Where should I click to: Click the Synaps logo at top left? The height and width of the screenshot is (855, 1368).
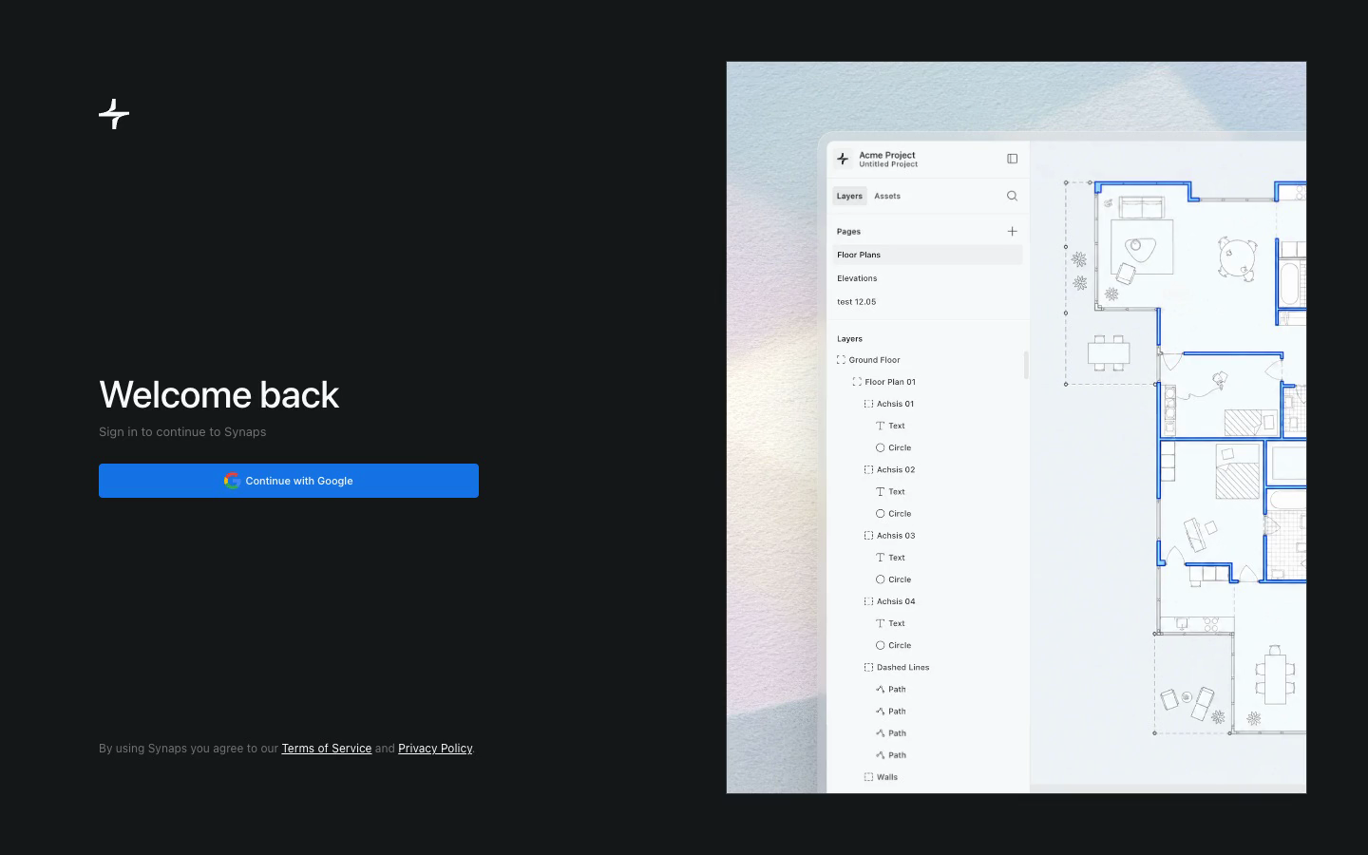point(114,114)
